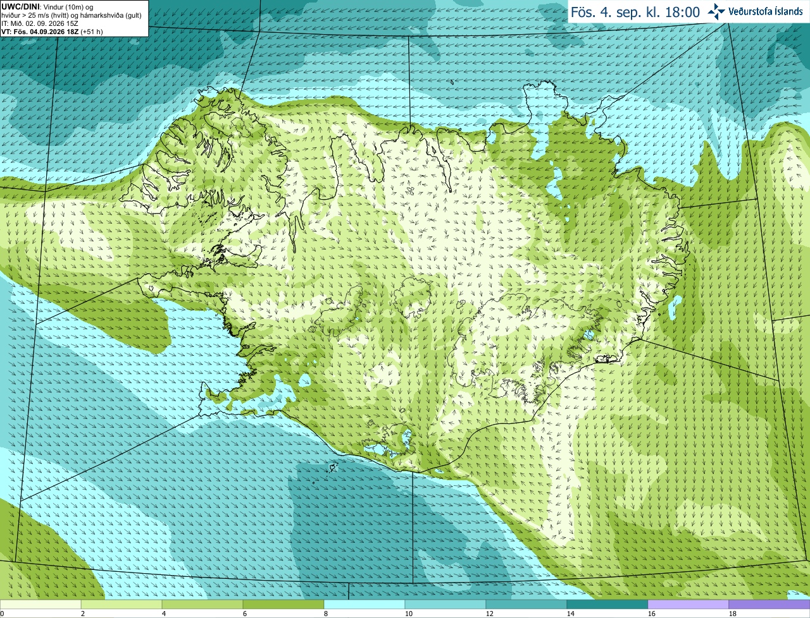
Task: Select the light purple 16–18 m/s legend swatch
Action: point(688,605)
